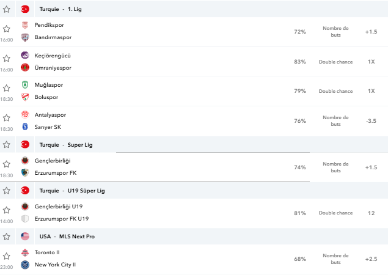This screenshot has height=275, width=388.
Task: Click Turkey flag beside U19 Süper Lig
Action: tap(25, 191)
